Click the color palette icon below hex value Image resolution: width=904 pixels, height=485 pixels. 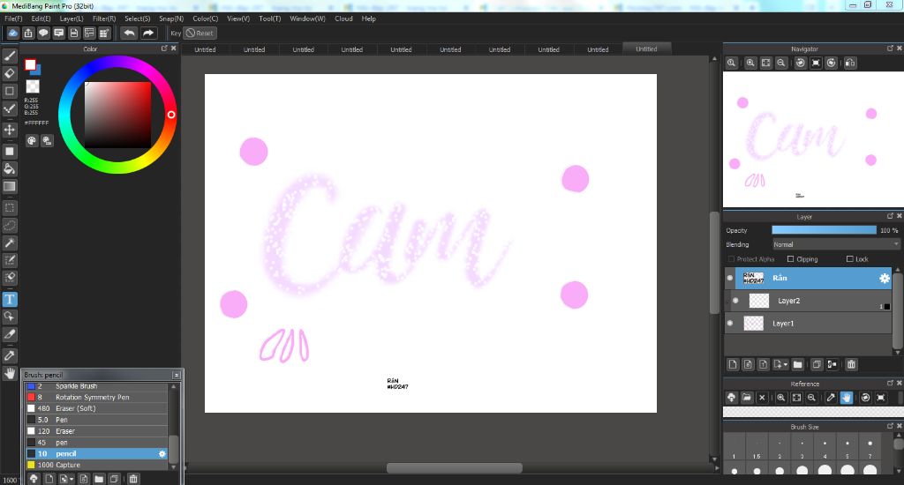(32, 140)
